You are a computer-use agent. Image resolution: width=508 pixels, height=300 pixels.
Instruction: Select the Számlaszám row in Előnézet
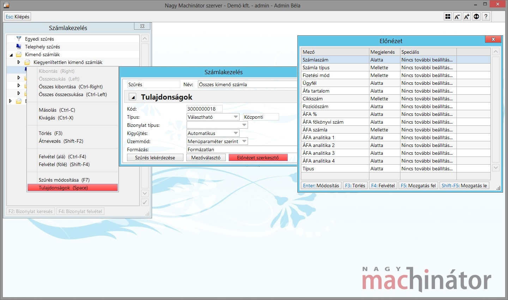396,60
